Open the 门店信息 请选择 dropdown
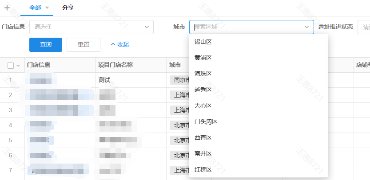The width and height of the screenshot is (370, 180). (x=91, y=27)
